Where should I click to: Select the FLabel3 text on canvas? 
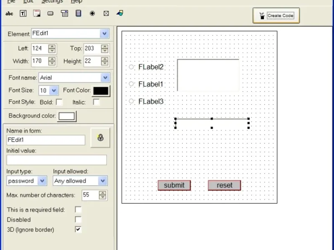coord(151,101)
